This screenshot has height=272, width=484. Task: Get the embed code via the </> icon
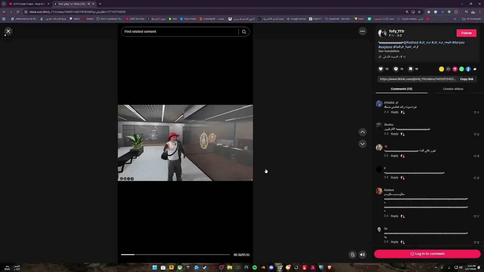[448, 69]
